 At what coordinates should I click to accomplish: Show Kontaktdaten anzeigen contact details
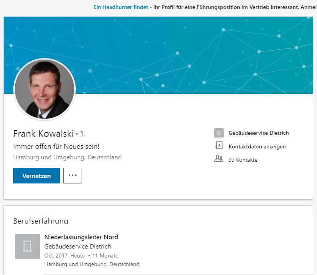[x=257, y=146]
